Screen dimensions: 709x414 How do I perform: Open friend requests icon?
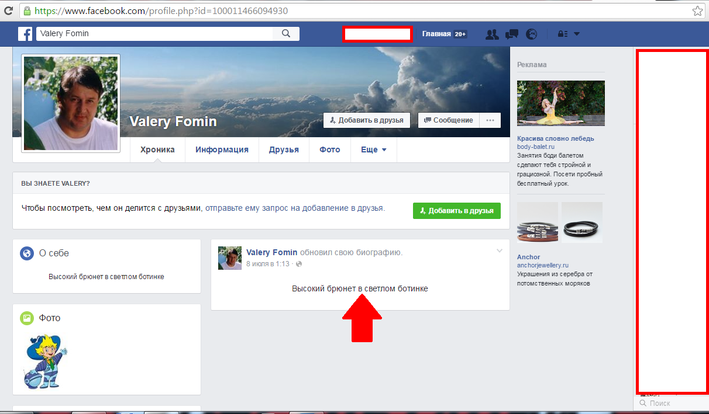click(x=493, y=34)
